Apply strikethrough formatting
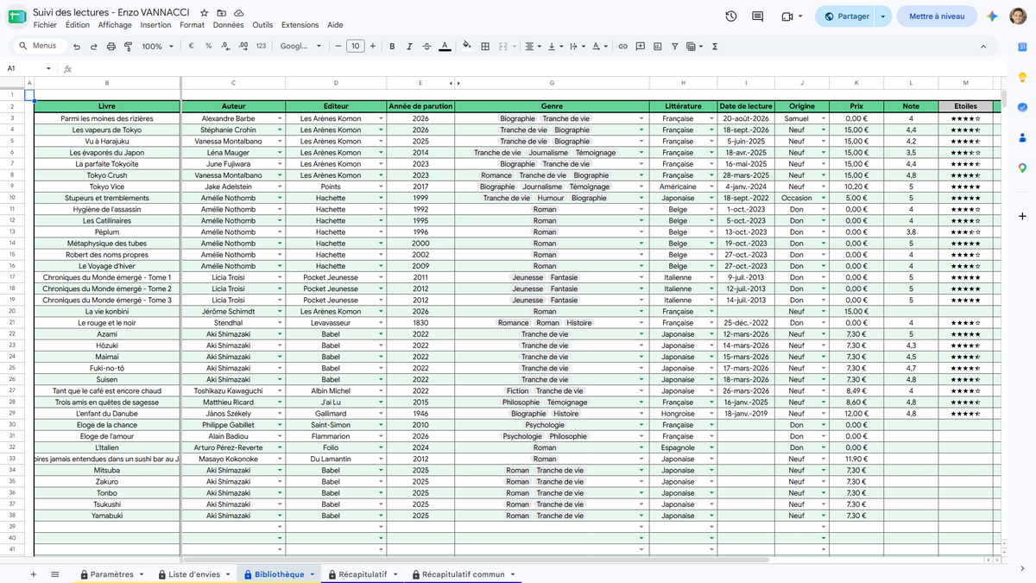The height and width of the screenshot is (583, 1036). [426, 47]
